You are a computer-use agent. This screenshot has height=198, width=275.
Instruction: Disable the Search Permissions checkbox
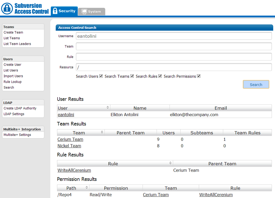pyautogui.click(x=199, y=76)
